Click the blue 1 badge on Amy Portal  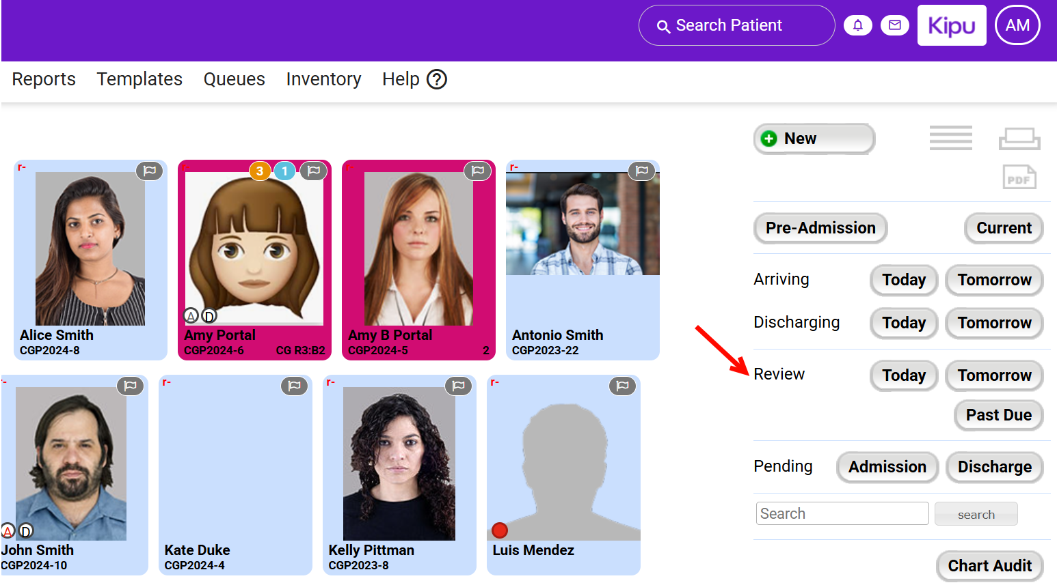284,171
